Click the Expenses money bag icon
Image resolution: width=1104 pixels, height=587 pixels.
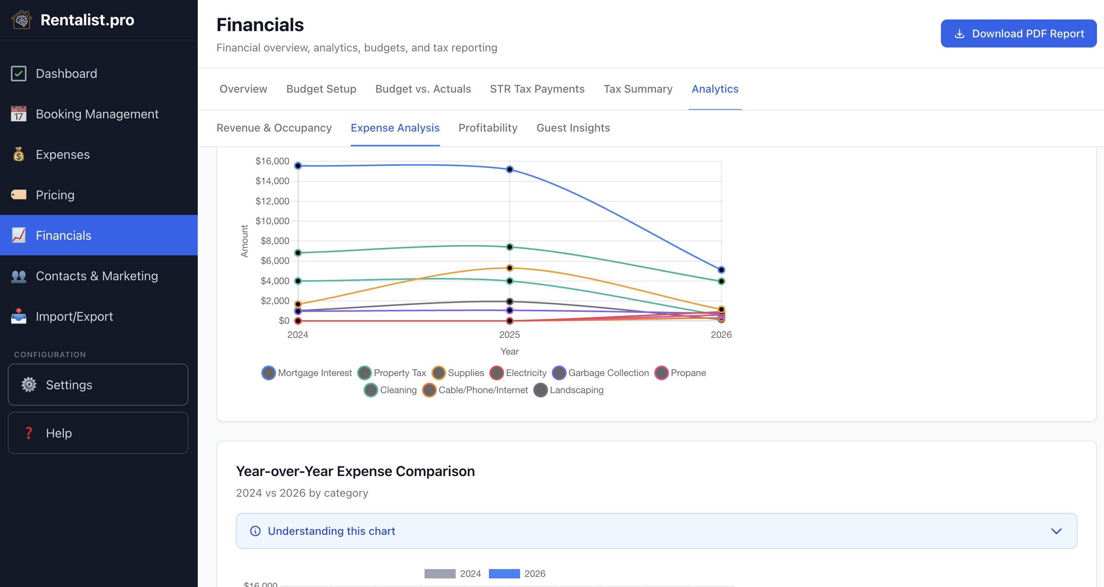coord(18,154)
